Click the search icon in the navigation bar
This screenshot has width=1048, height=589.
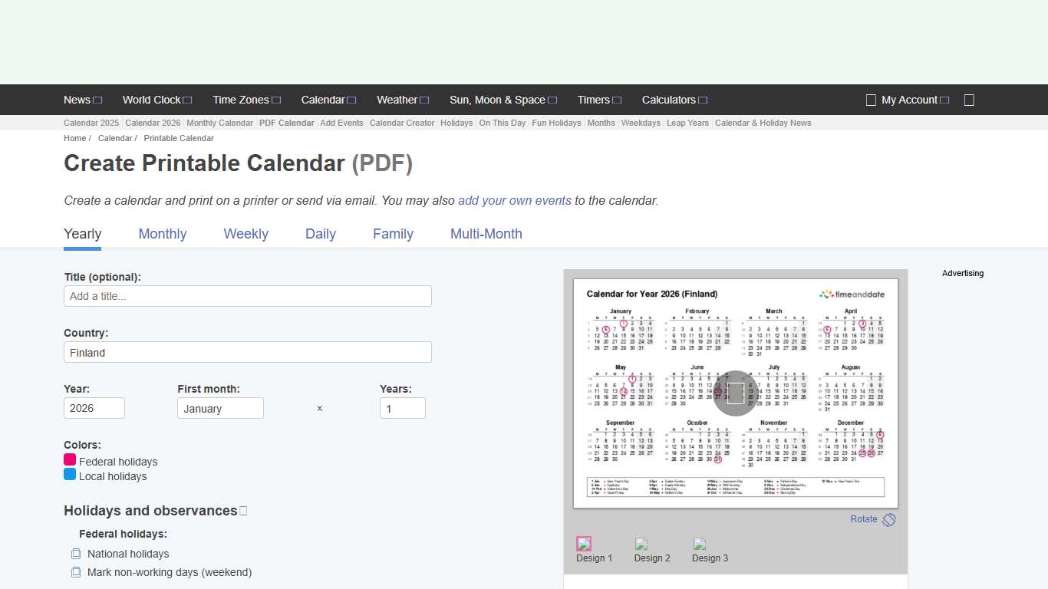[968, 100]
